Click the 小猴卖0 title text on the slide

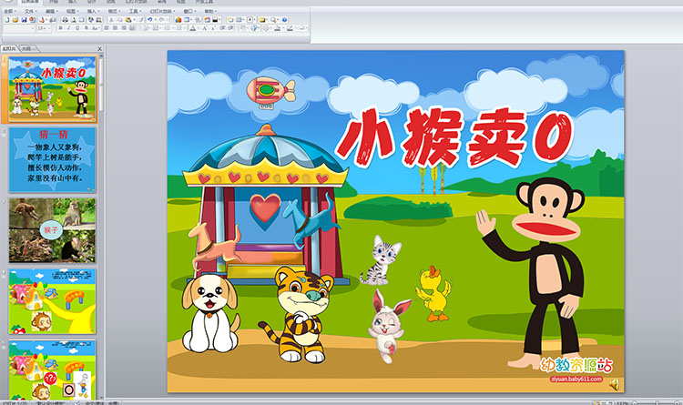pos(454,137)
